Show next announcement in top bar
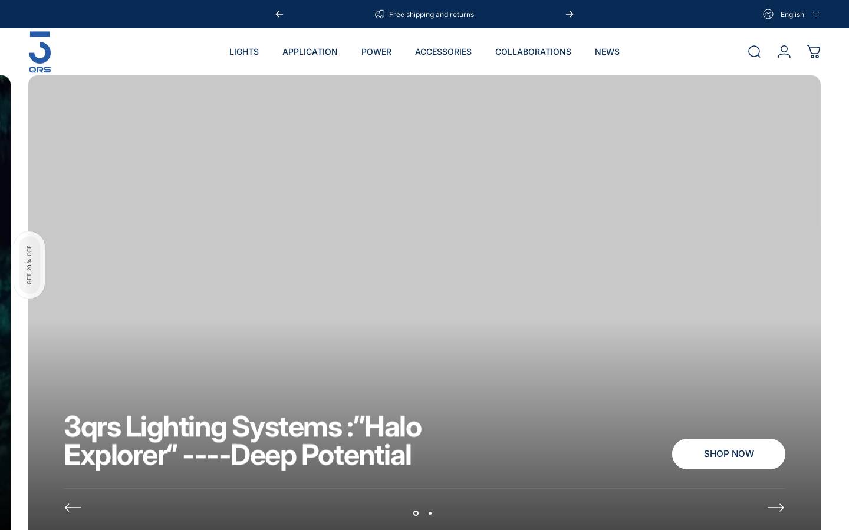849x530 pixels. 570,14
